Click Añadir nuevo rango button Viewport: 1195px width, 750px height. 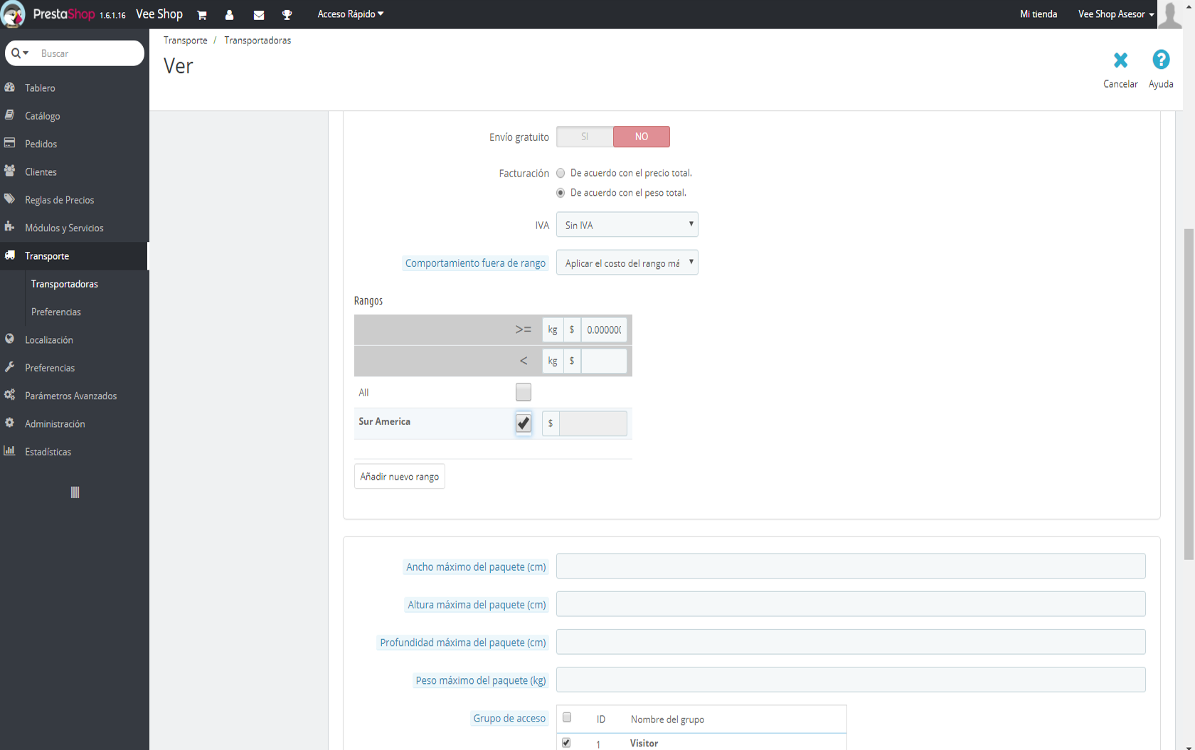point(399,477)
